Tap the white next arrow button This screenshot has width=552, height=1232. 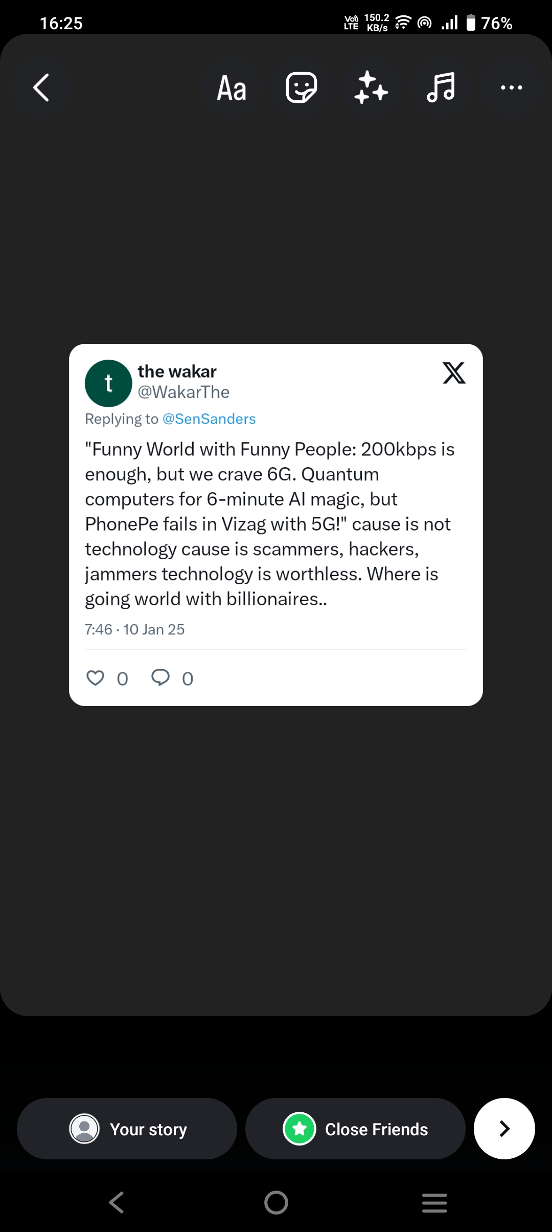504,1129
